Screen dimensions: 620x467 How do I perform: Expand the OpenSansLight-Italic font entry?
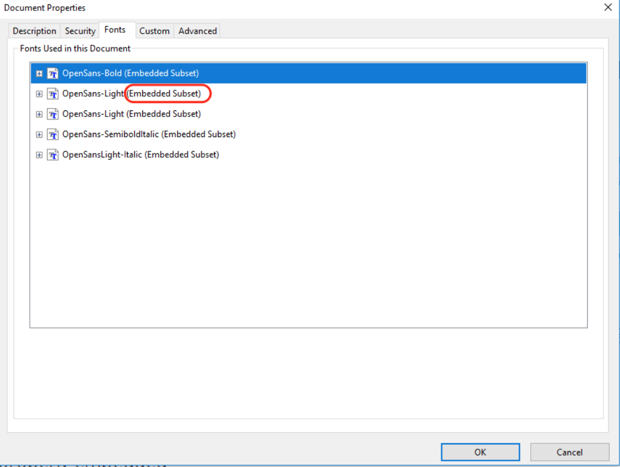tap(39, 155)
